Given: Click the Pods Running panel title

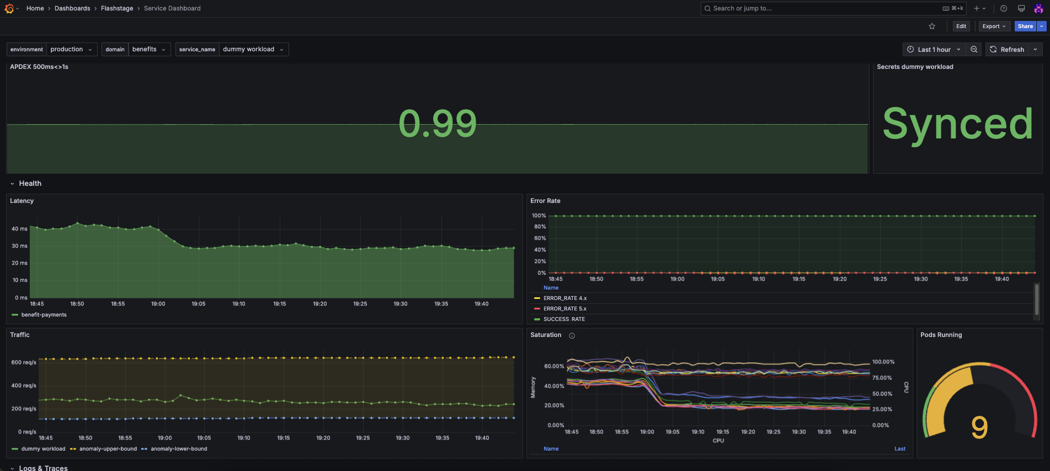Looking at the screenshot, I should [941, 335].
